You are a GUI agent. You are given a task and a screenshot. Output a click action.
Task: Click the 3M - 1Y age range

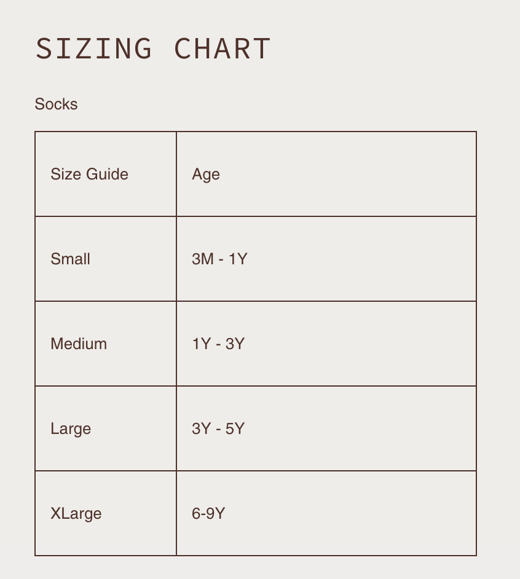click(219, 259)
